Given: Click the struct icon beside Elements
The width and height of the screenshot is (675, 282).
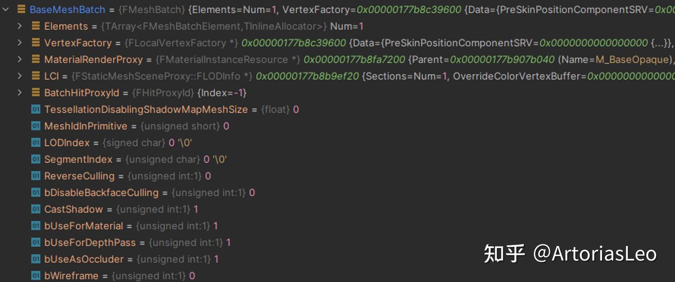Looking at the screenshot, I should coord(36,26).
